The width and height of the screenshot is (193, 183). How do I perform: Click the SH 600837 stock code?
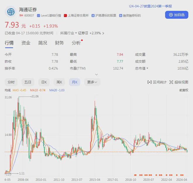click(27, 15)
